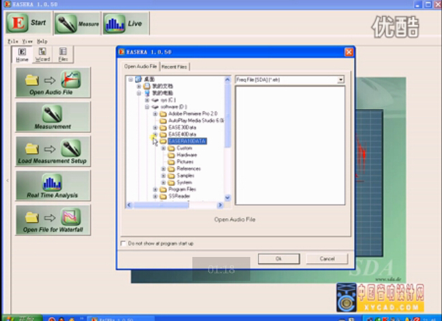Select the Home sidebar icon
This screenshot has width=442, height=321.
pyautogui.click(x=22, y=55)
